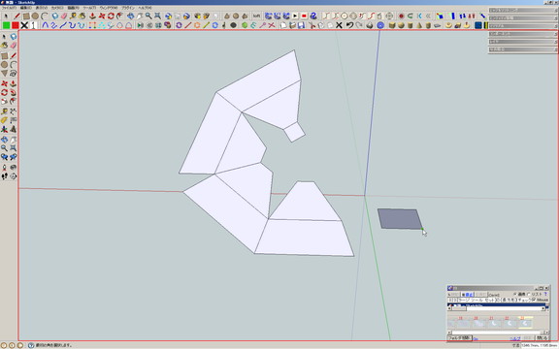Viewport: 559px width, 349px height.
Task: Click the red square toolbar icon
Action: [15, 25]
